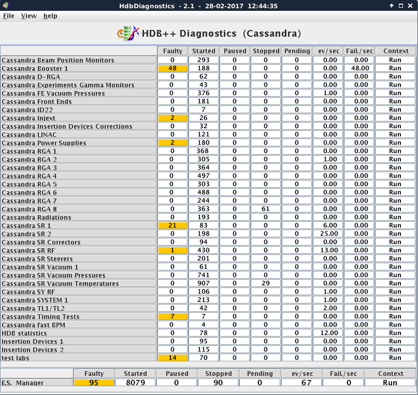Click the application icon in the title bar
This screenshot has width=418, height=395.
pyautogui.click(x=5, y=6)
